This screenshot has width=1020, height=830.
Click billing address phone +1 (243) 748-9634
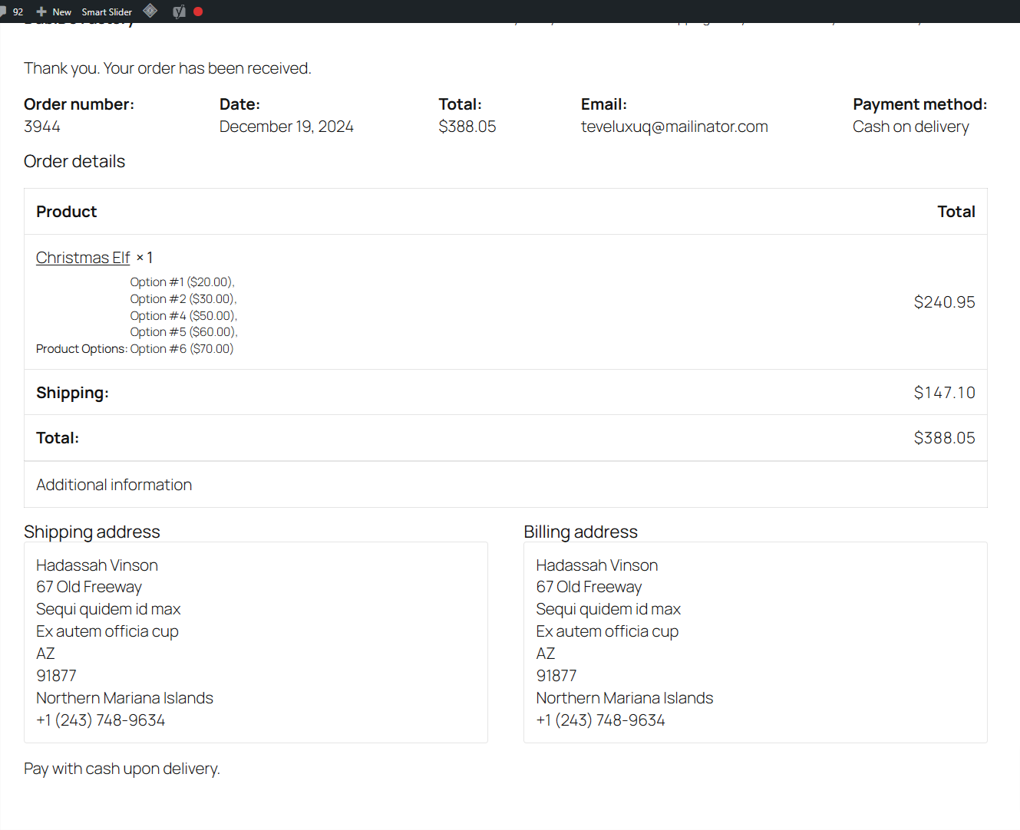[601, 720]
